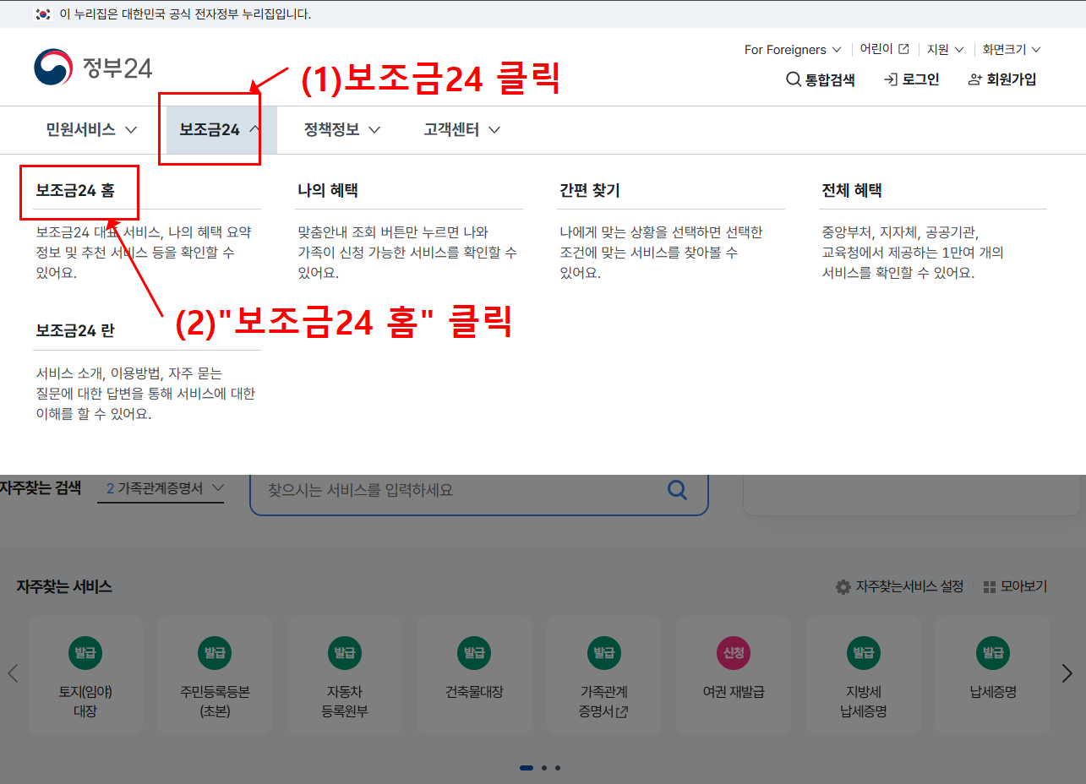1086x784 pixels.
Task: Show previous services with left arrow
Action: click(13, 673)
